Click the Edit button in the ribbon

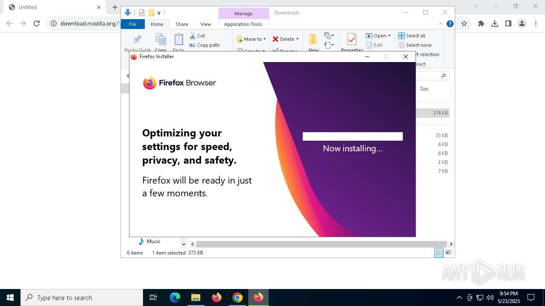tap(374, 45)
